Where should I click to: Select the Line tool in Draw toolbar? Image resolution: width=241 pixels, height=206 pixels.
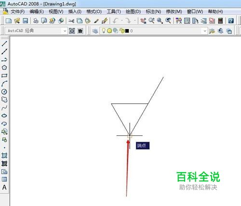[4, 44]
